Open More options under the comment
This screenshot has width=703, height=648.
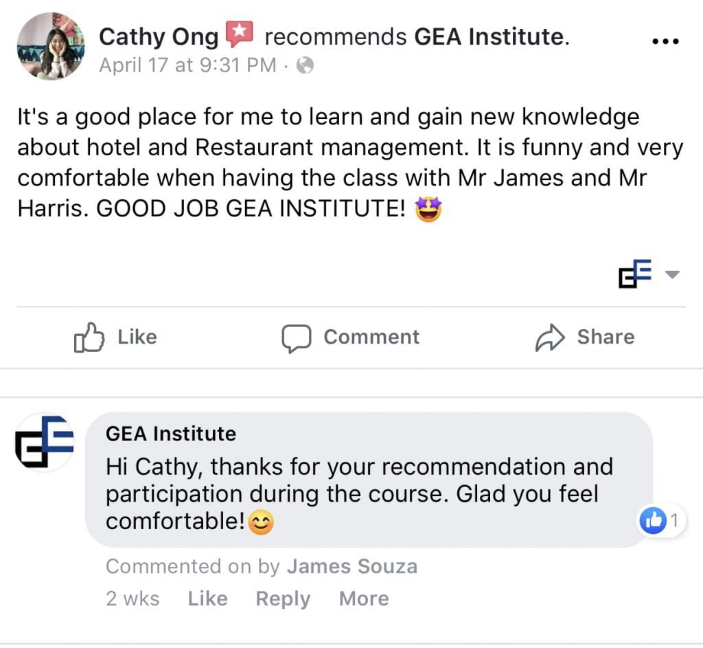click(364, 599)
